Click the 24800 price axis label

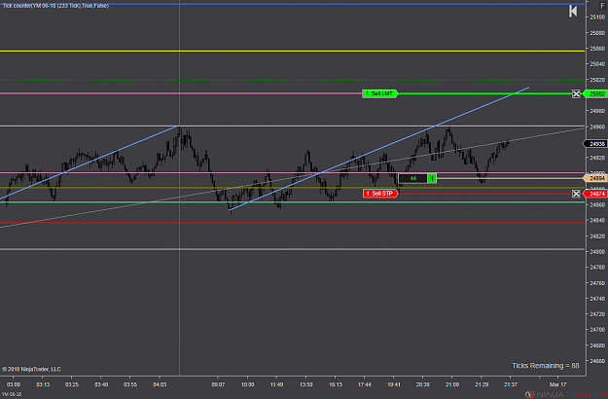(597, 252)
